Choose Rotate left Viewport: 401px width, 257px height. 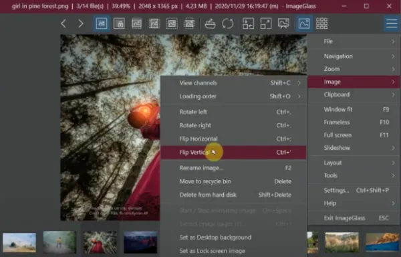coord(233,112)
